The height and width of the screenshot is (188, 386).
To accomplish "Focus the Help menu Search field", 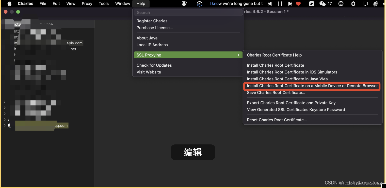I will (x=188, y=12).
